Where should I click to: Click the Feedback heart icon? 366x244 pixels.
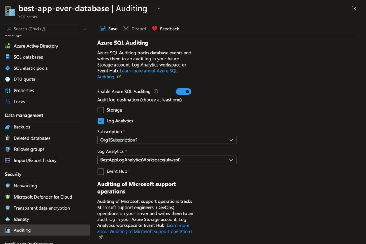point(154,29)
